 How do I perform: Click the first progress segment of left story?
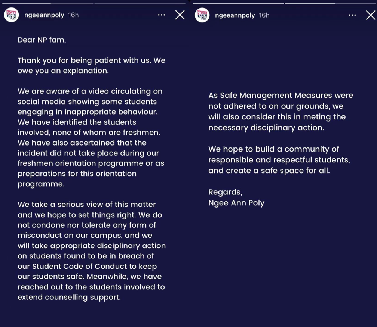coord(47,3)
